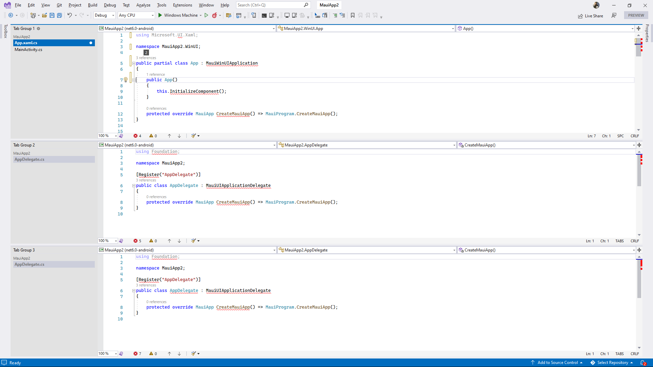Open the Extensions menu

(x=182, y=5)
